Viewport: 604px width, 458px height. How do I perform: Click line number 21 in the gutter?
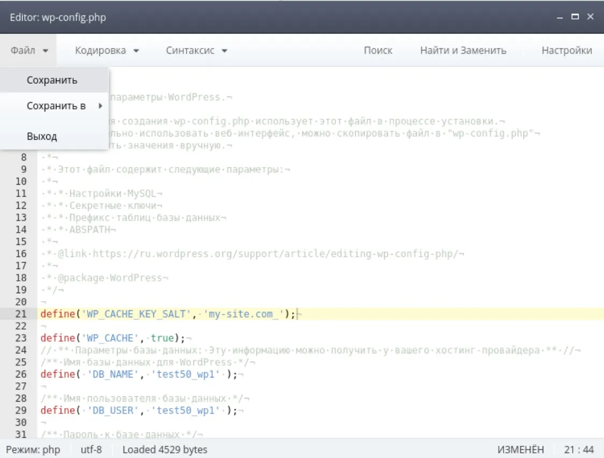click(x=21, y=314)
